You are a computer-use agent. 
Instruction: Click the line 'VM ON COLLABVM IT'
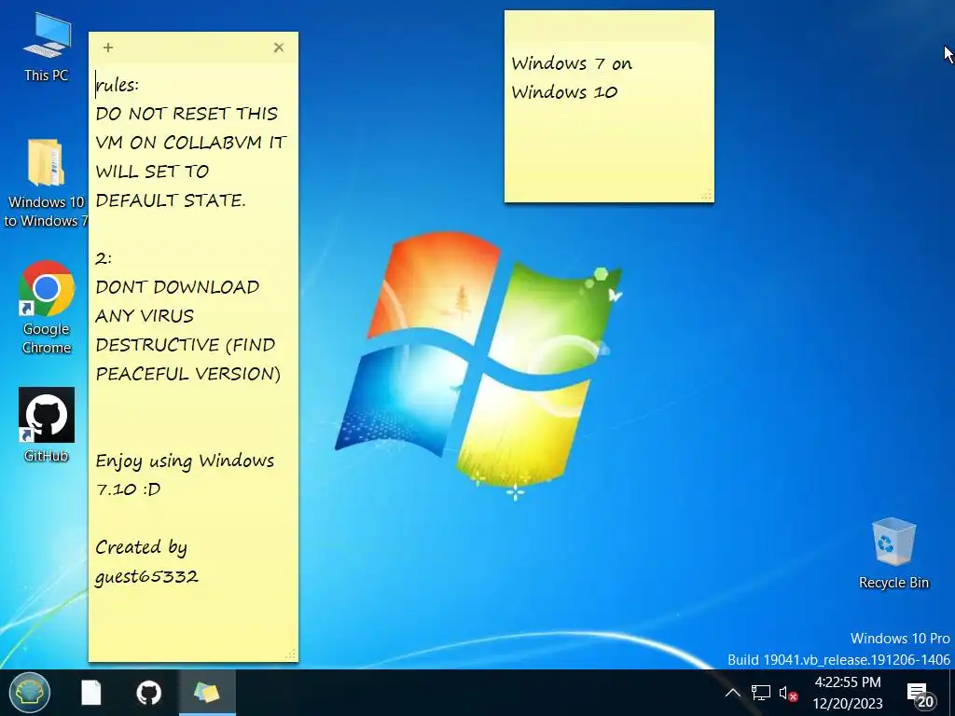190,143
